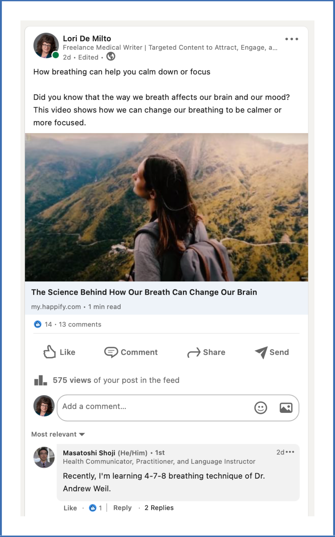Open the Most relevant sort dropdown
This screenshot has height=537, width=335.
[x=57, y=434]
